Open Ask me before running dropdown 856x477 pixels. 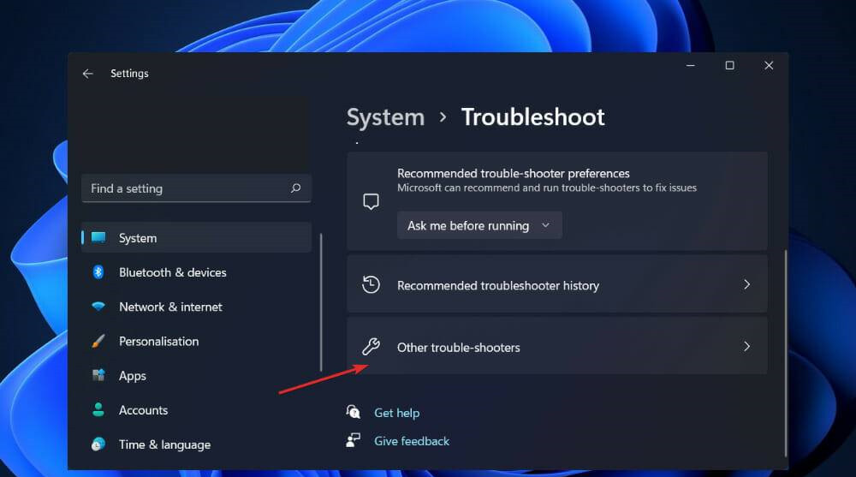pos(479,225)
